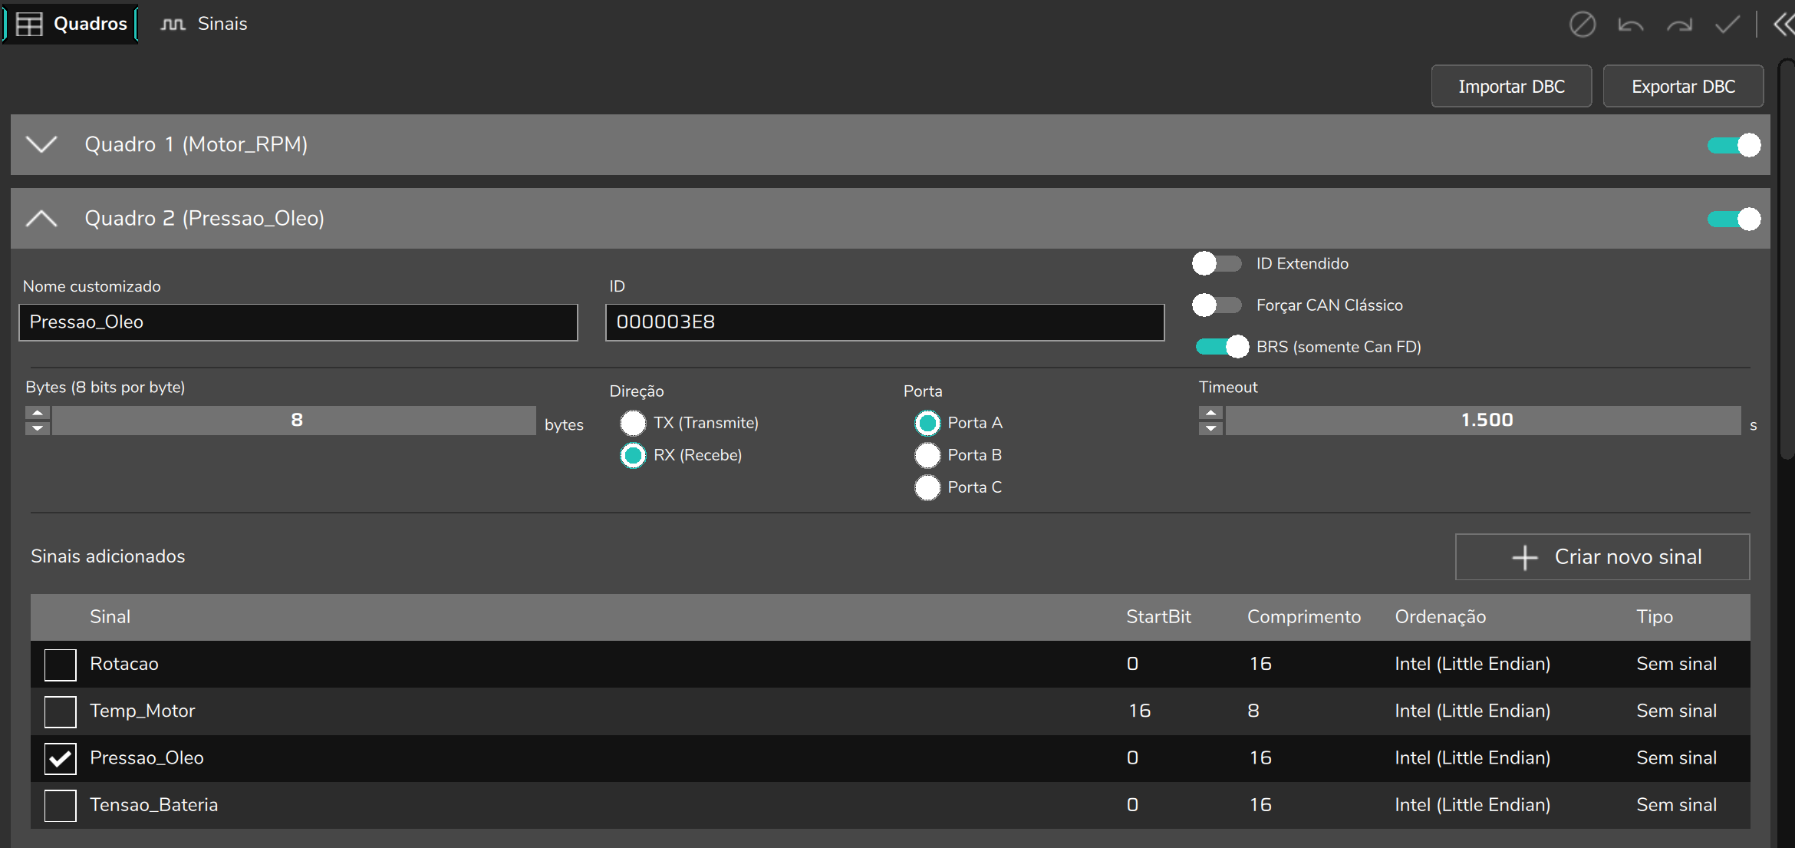This screenshot has width=1795, height=848.
Task: Click Criar novo sinal button
Action: (x=1602, y=557)
